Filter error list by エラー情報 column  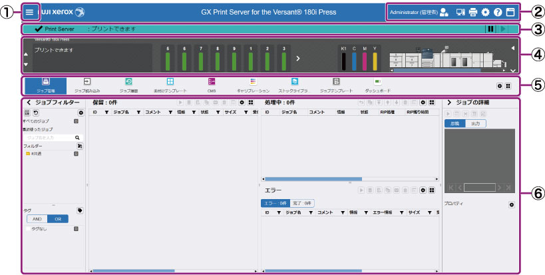coord(401,212)
